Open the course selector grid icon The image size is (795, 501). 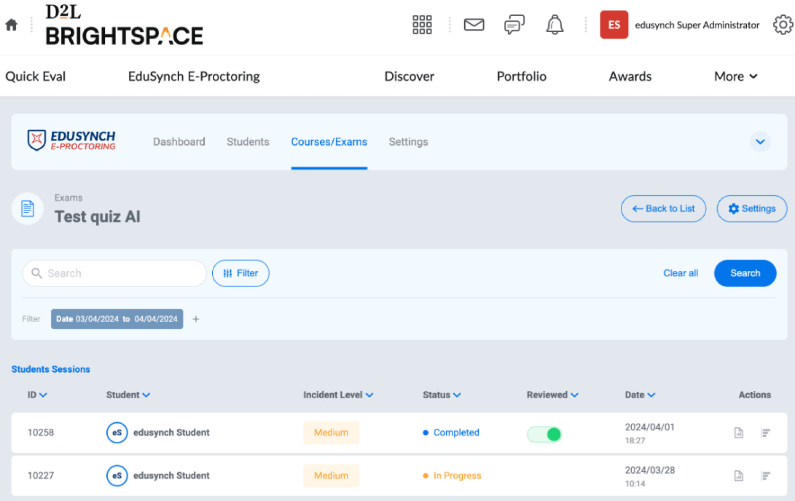(x=422, y=25)
